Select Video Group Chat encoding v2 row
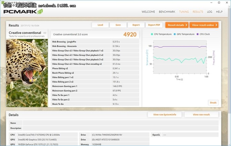 [95, 64]
